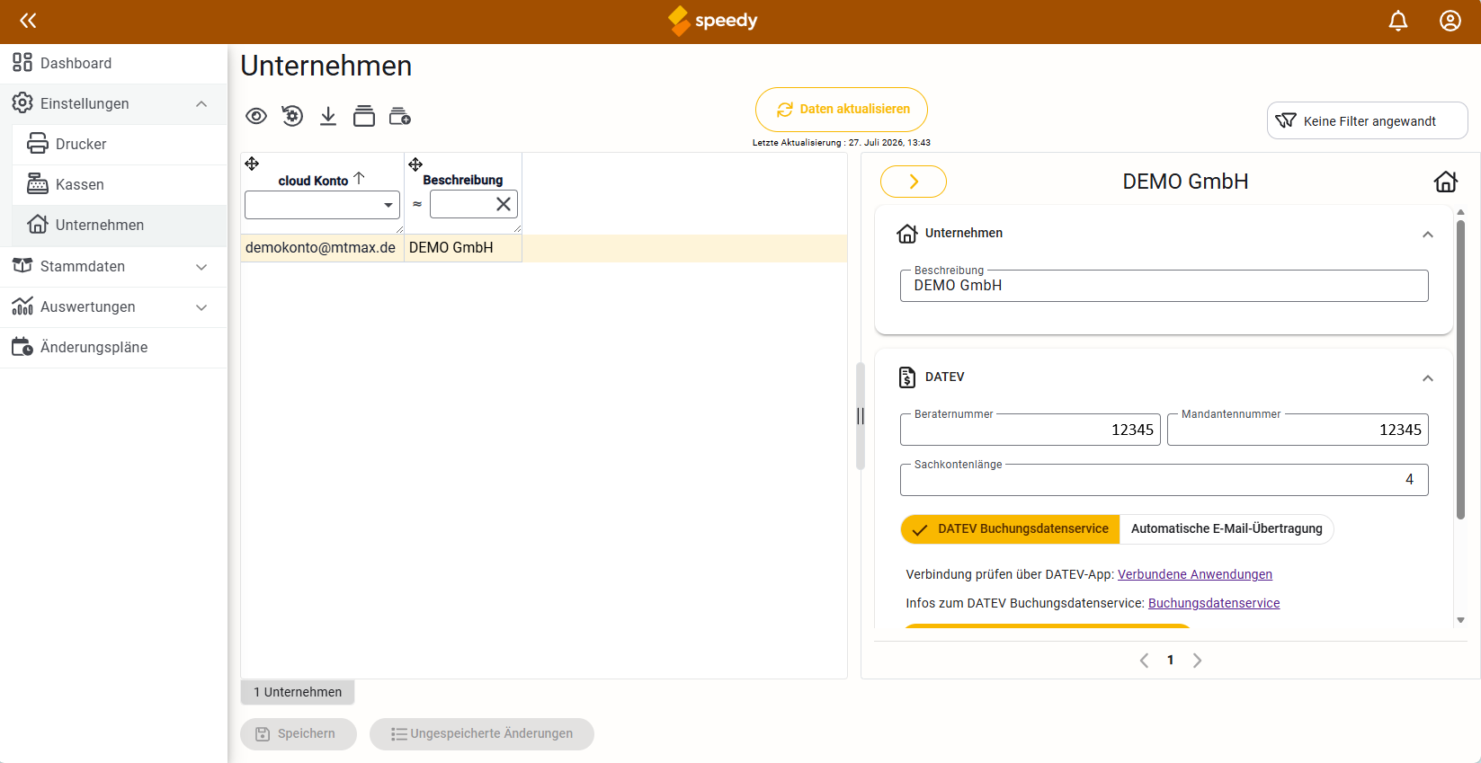Open the Drucker settings
Screen dimensions: 1481x763
point(120,144)
